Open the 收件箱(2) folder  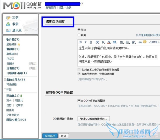click(x=13, y=39)
